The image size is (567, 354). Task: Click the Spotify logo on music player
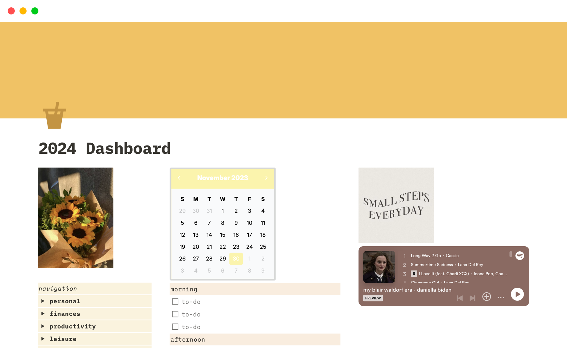click(520, 255)
